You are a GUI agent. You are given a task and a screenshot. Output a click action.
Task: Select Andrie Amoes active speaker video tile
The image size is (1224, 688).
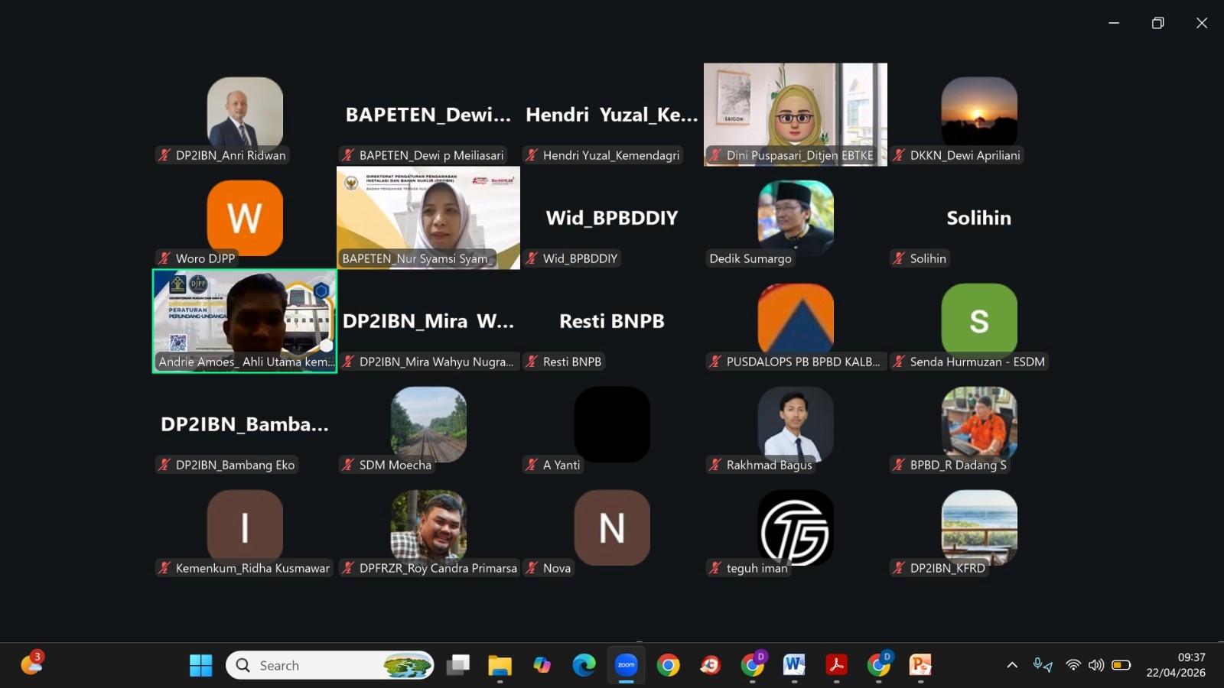(245, 321)
